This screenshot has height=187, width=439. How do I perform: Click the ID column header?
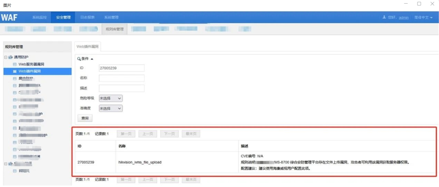click(x=80, y=146)
